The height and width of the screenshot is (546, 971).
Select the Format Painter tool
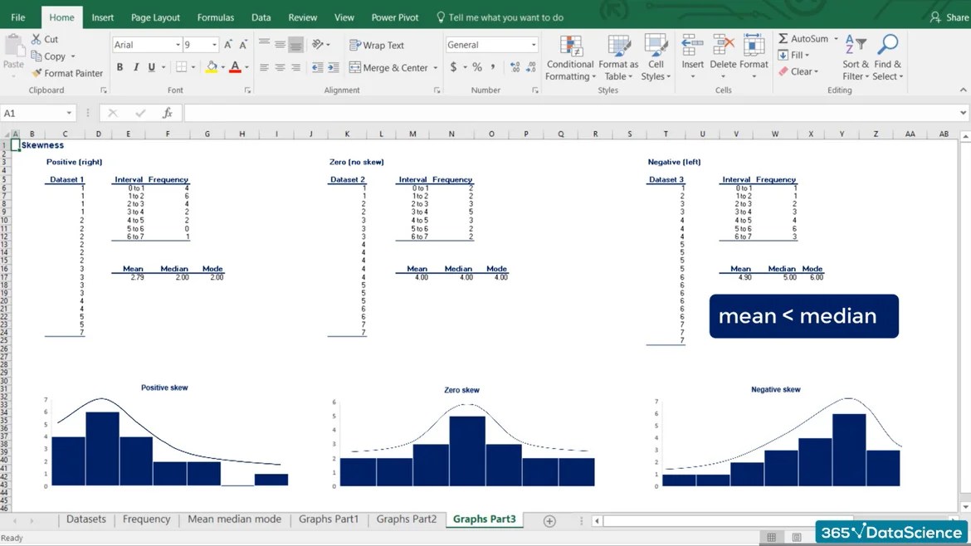[x=66, y=73]
